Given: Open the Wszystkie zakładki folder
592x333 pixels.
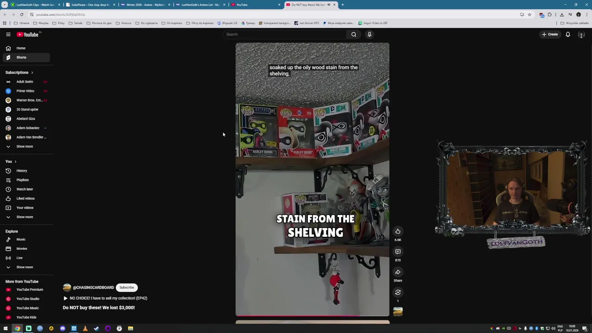Looking at the screenshot, I should coord(575,23).
